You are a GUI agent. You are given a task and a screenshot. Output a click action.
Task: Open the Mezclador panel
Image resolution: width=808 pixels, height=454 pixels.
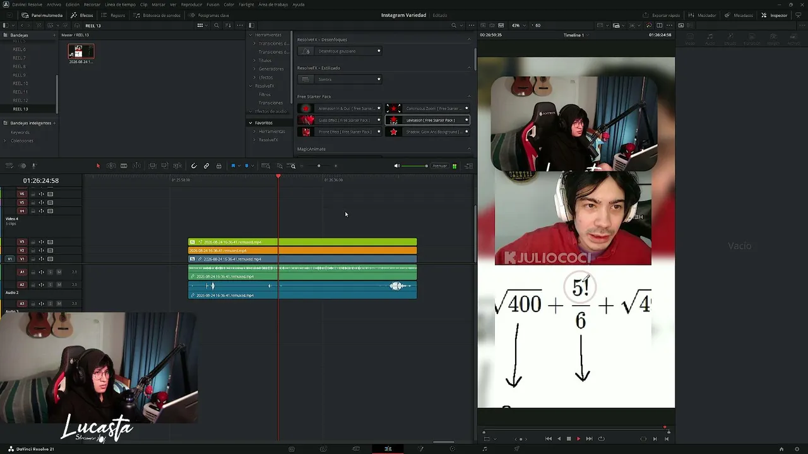point(702,15)
